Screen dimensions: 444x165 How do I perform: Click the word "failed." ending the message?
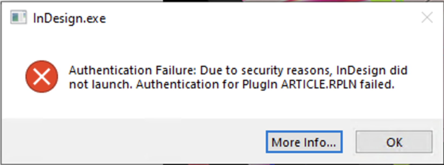[377, 85]
